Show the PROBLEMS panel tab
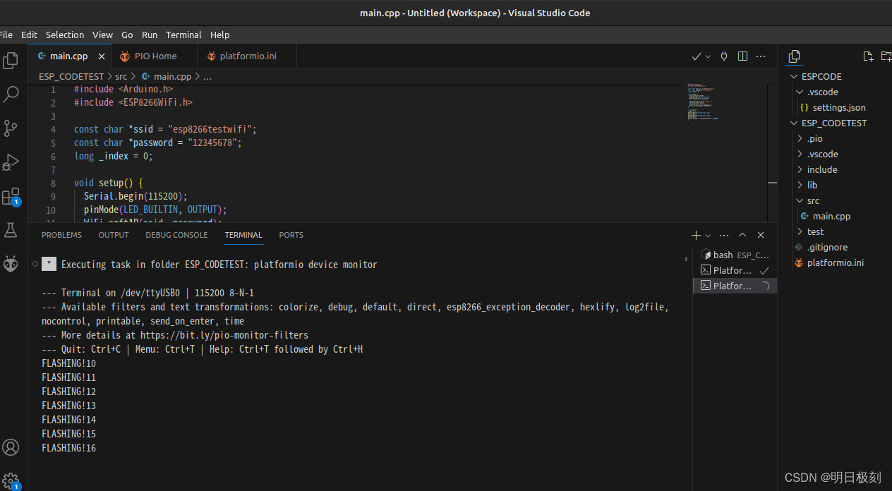892x491 pixels. [61, 235]
